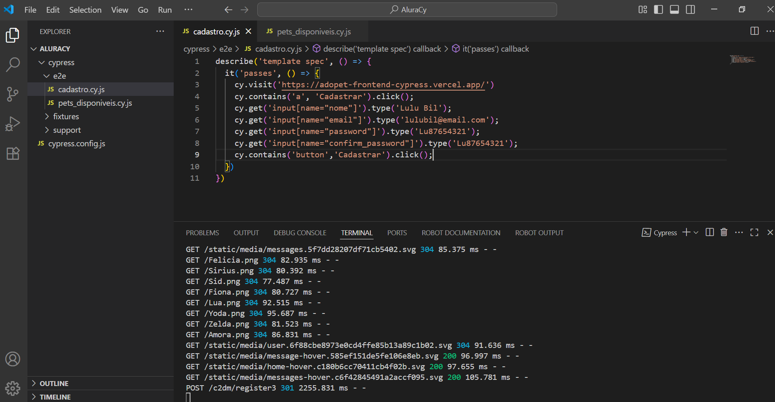
Task: Split the editor to the right
Action: click(x=755, y=31)
